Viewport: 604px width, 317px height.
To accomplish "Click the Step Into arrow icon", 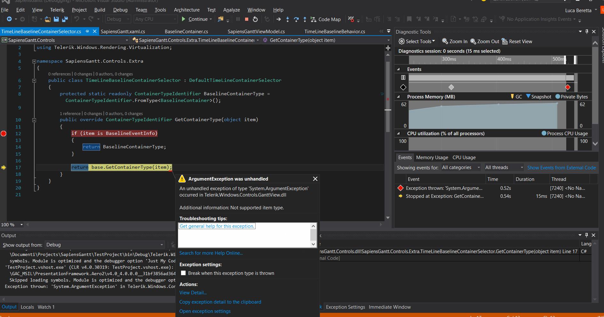I will [x=287, y=19].
